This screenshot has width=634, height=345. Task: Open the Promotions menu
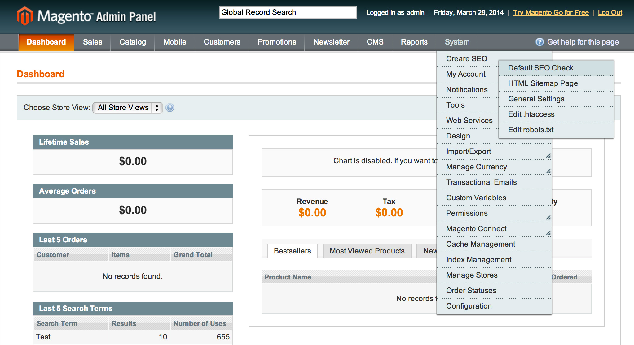click(277, 42)
